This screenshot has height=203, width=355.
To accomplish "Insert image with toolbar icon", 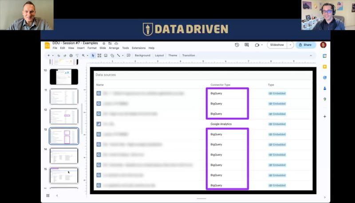I will 106,55.
